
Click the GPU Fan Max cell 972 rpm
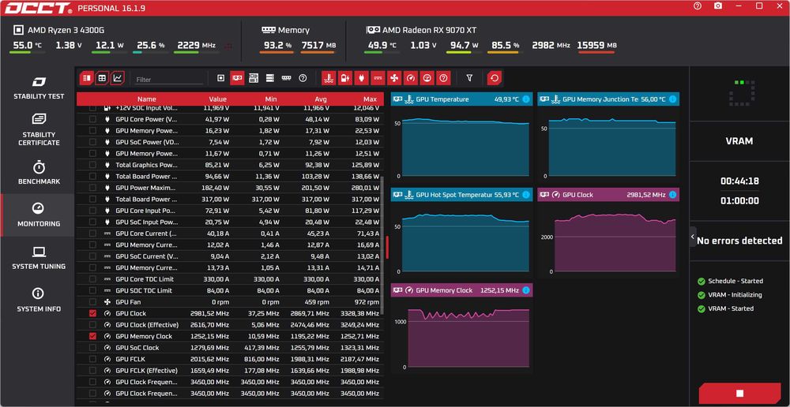click(367, 302)
